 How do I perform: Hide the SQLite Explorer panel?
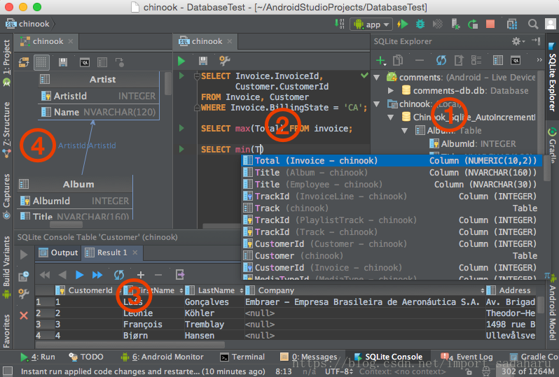(x=536, y=41)
